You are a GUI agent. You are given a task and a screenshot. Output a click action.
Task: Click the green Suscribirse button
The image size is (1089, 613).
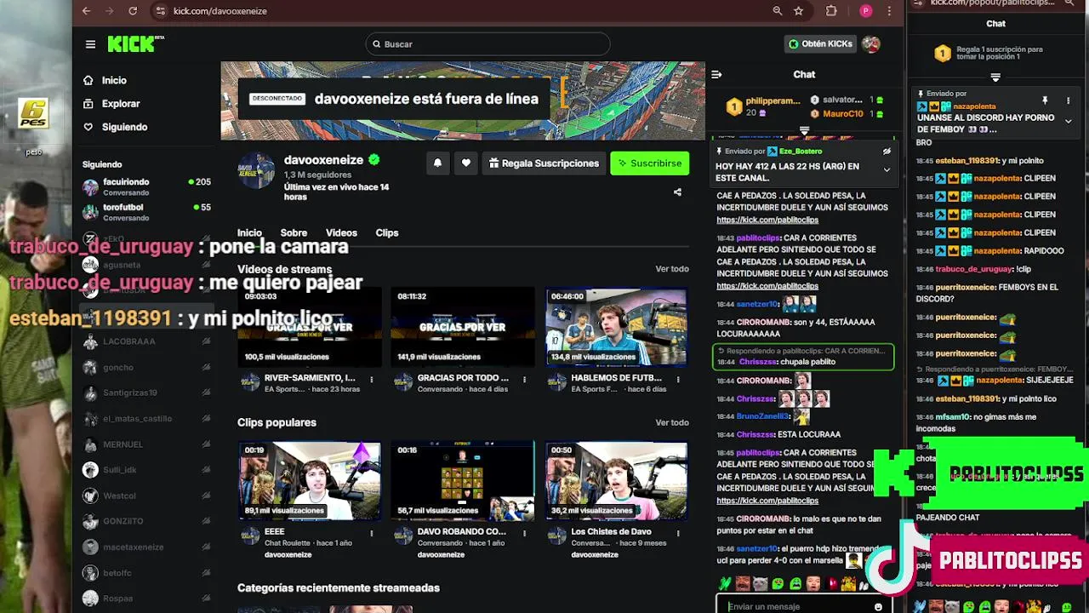click(x=650, y=163)
